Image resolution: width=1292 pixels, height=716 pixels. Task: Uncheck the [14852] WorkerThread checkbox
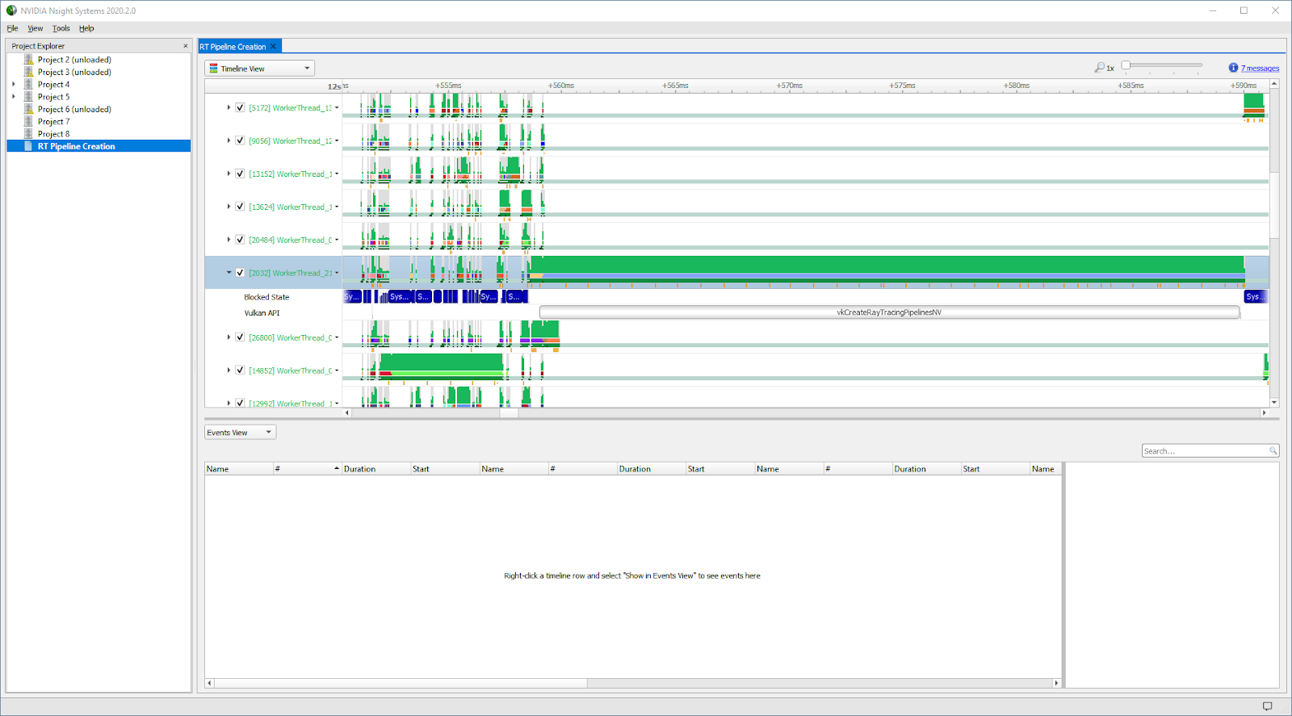(x=240, y=371)
